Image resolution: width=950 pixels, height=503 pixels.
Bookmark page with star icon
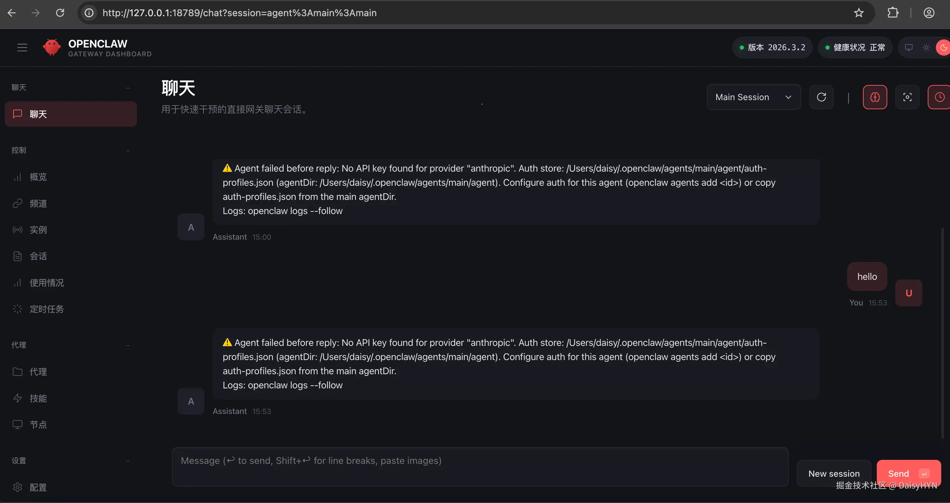click(859, 13)
